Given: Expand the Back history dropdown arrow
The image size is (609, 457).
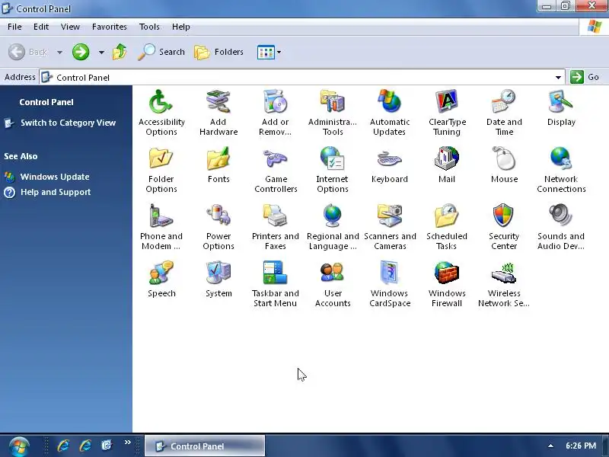Looking at the screenshot, I should (x=59, y=52).
